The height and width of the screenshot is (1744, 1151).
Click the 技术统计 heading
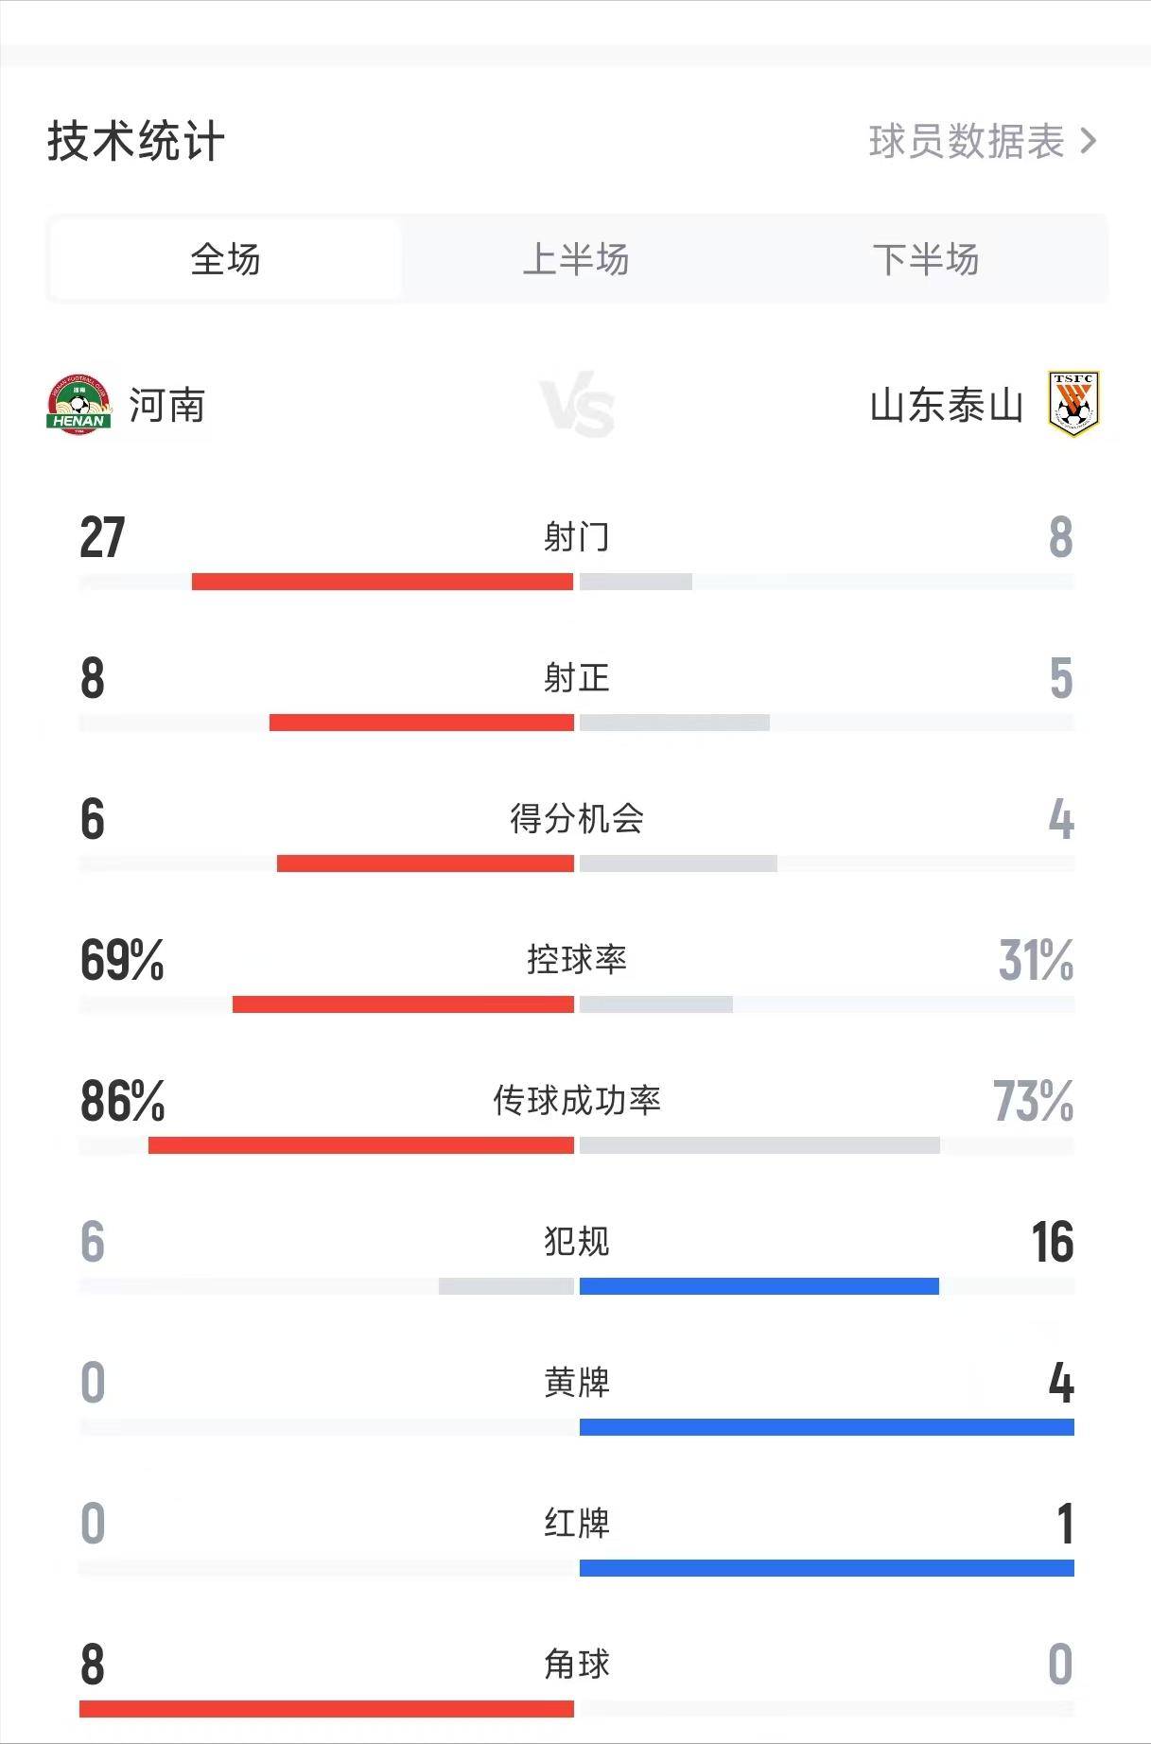click(136, 142)
